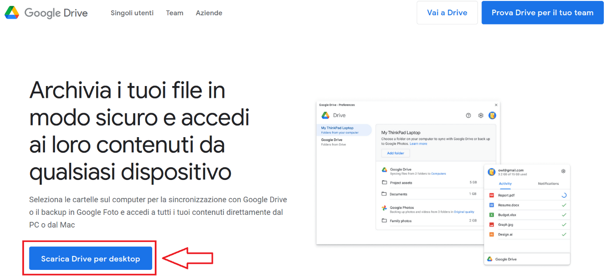The height and width of the screenshot is (276, 606).
Task: Switch to the Notifications tab
Action: [x=548, y=183]
